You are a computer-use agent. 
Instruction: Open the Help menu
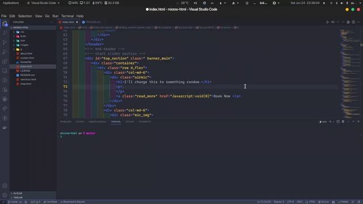(80, 16)
